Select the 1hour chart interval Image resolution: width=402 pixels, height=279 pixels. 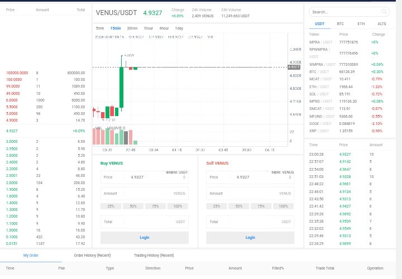pos(148,28)
